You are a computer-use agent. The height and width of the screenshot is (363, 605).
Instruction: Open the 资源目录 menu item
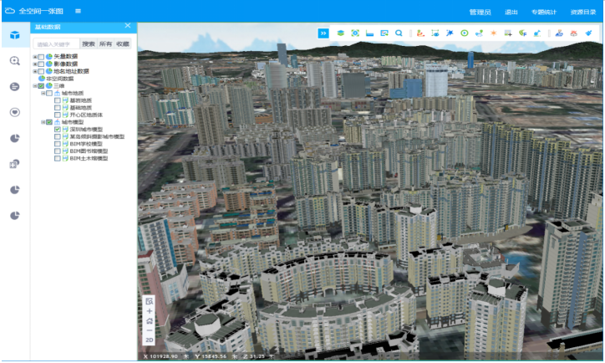583,12
